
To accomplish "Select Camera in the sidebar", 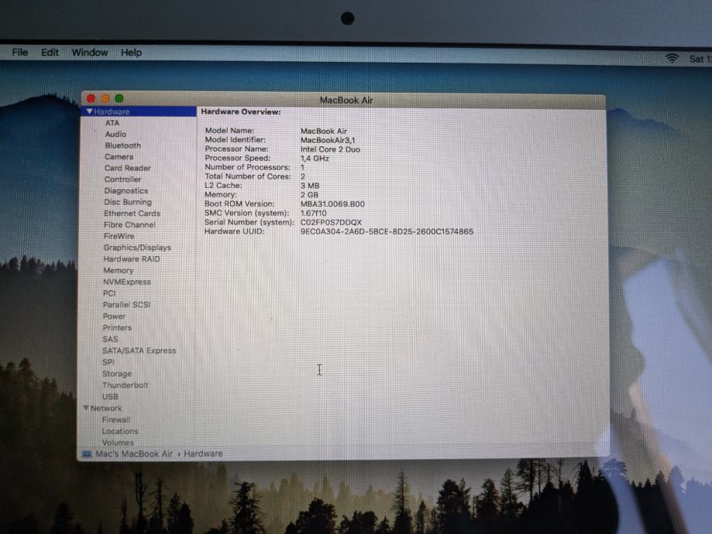I will (119, 157).
